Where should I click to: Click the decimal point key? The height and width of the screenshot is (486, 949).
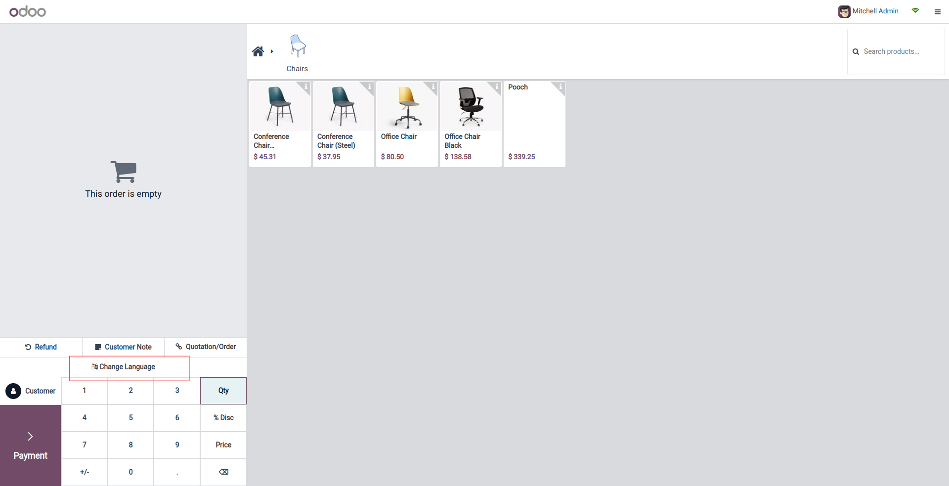coord(177,472)
